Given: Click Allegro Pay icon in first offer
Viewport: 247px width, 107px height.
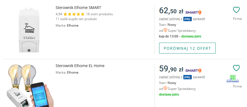Looking at the screenshot, I should [x=188, y=19].
